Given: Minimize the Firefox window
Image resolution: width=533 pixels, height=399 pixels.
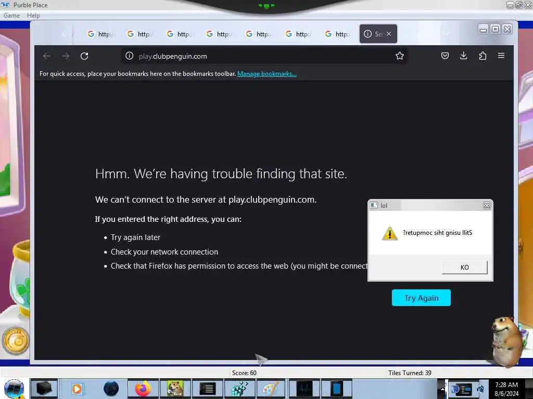Looking at the screenshot, I should [x=483, y=30].
